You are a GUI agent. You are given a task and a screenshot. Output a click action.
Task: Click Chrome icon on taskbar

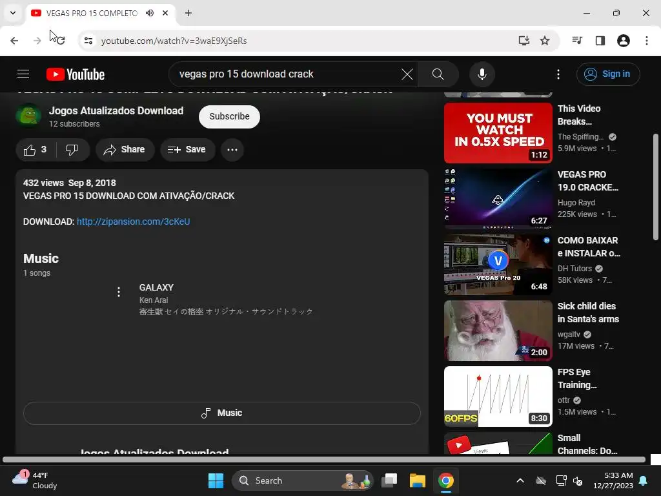445,480
